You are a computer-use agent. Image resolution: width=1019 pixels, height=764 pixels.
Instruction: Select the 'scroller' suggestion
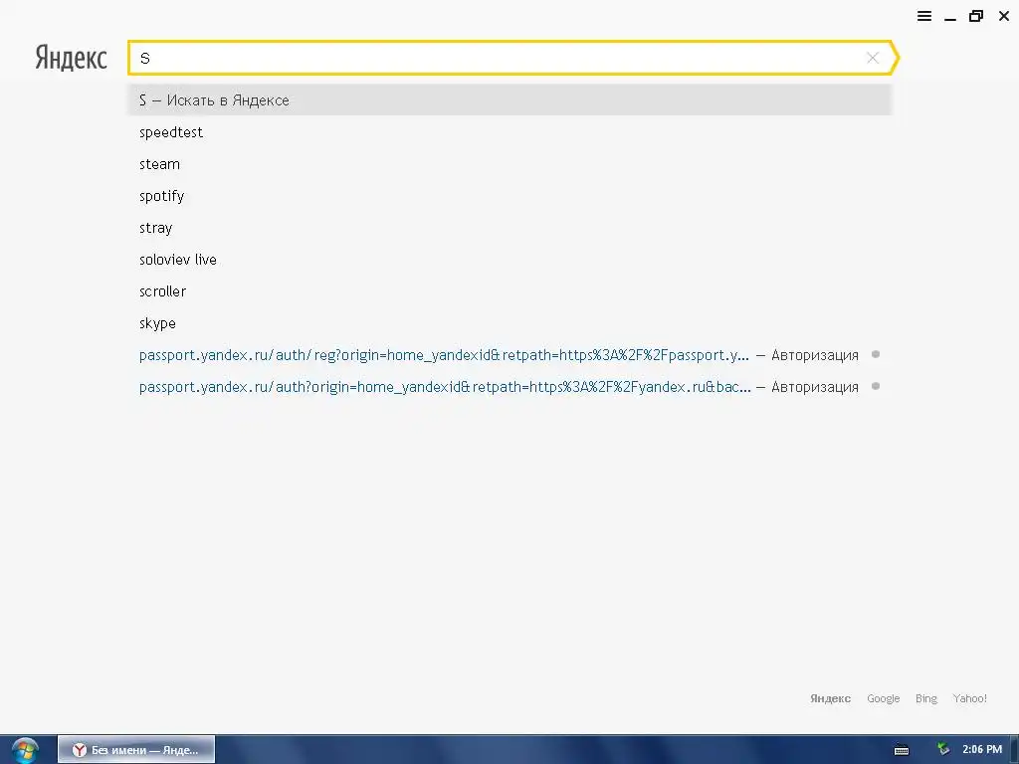coord(162,291)
